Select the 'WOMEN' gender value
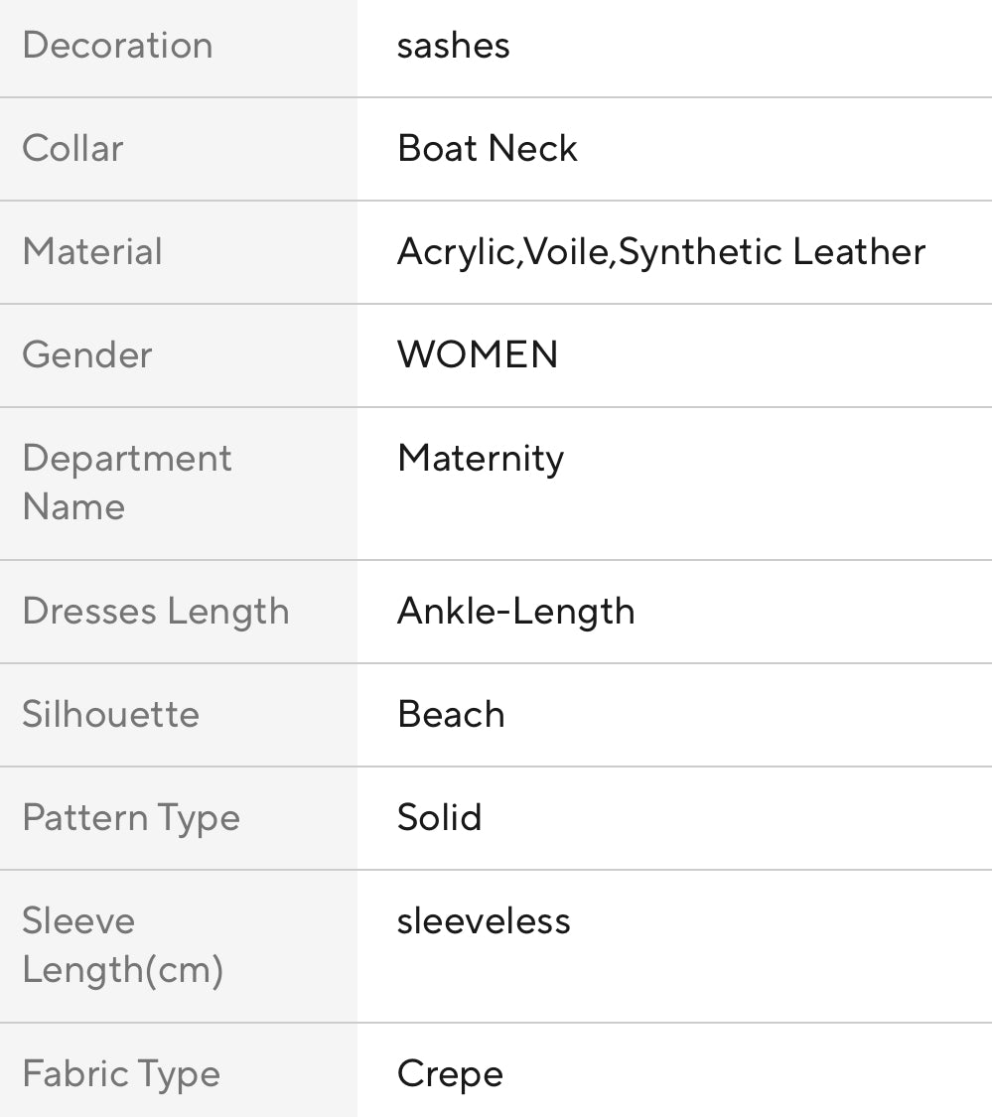Viewport: 992px width, 1117px height. click(478, 355)
